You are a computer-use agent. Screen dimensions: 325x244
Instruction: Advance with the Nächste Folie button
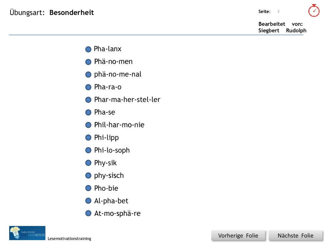[295, 236]
